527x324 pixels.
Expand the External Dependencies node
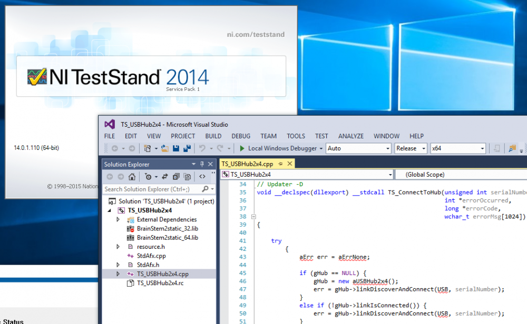(119, 220)
